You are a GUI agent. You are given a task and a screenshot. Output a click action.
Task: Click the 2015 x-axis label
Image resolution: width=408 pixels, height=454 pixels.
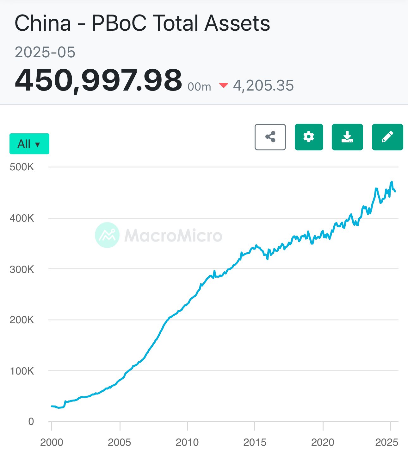[255, 442]
